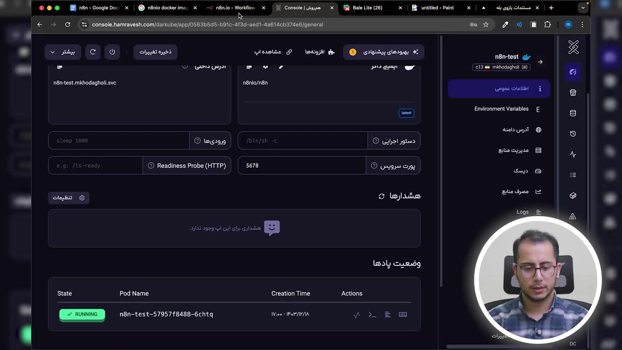Switch to n8n - Google Docs tab
The image size is (622, 350).
99,8
